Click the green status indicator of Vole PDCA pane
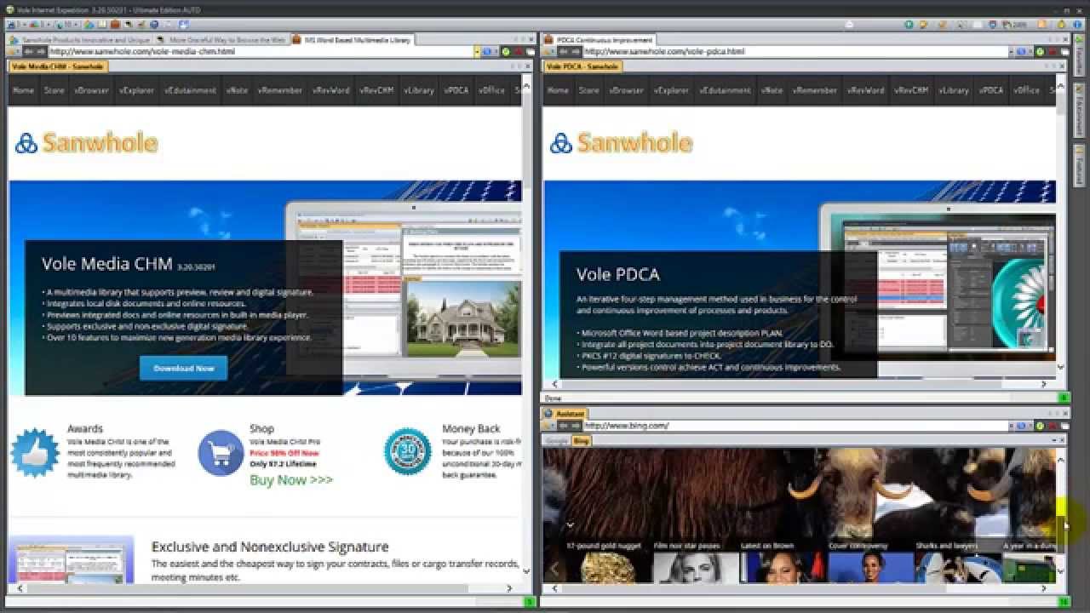Screen dimensions: 1090x613 tap(1064, 398)
